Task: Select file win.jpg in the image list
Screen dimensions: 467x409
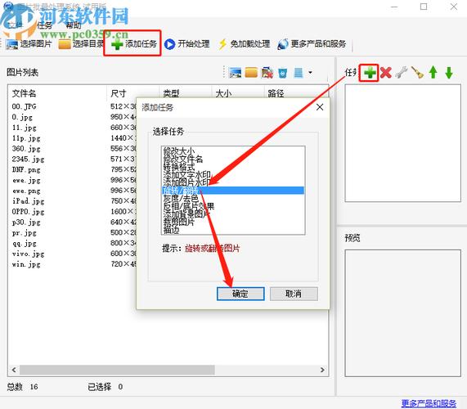Action: pyautogui.click(x=26, y=264)
